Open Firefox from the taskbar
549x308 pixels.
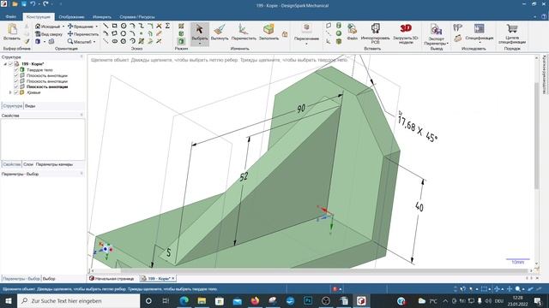[x=255, y=300]
